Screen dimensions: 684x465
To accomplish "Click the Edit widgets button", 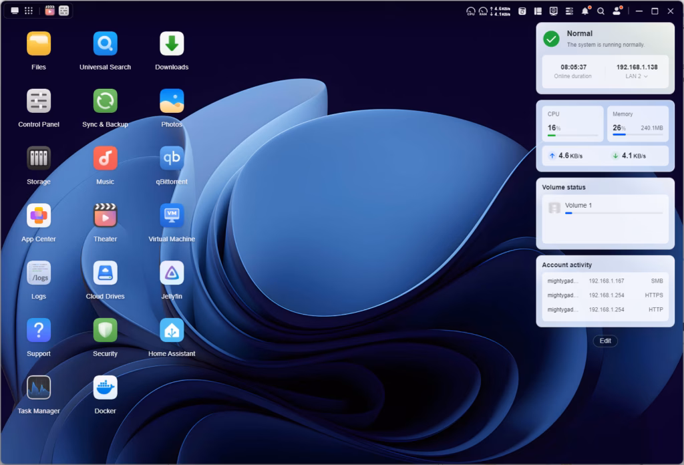I will 605,341.
